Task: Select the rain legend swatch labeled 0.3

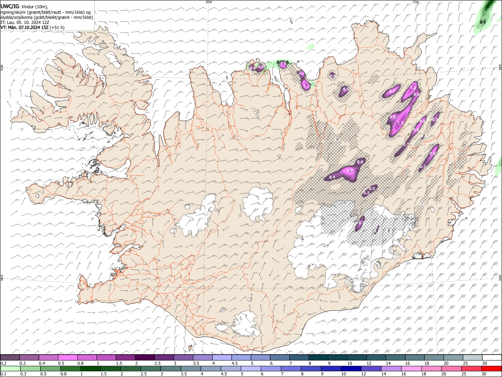Action: pos(30,368)
